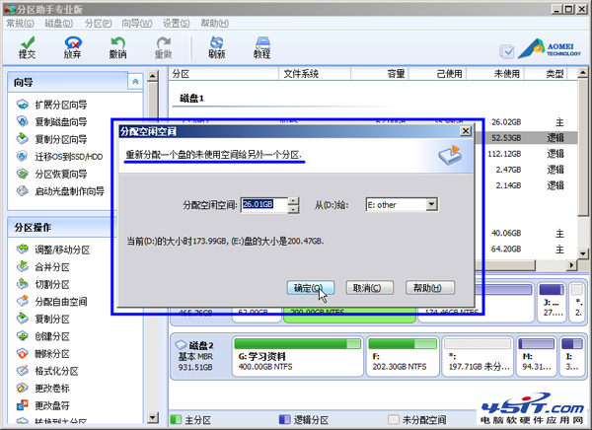
Task: Select M: partition block on disk 2
Action: 537,356
